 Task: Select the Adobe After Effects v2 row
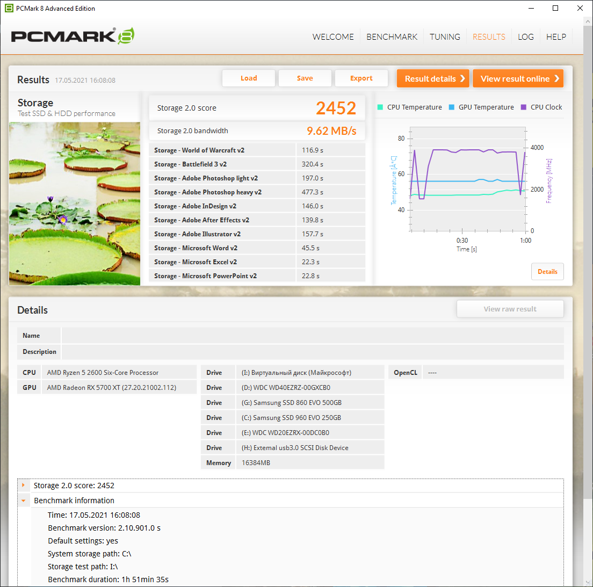click(x=257, y=220)
